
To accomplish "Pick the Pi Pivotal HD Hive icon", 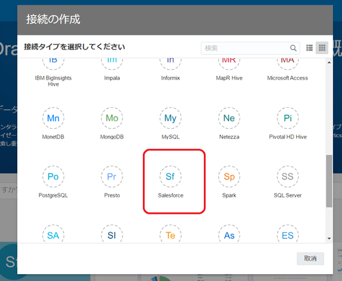I will [x=288, y=118].
